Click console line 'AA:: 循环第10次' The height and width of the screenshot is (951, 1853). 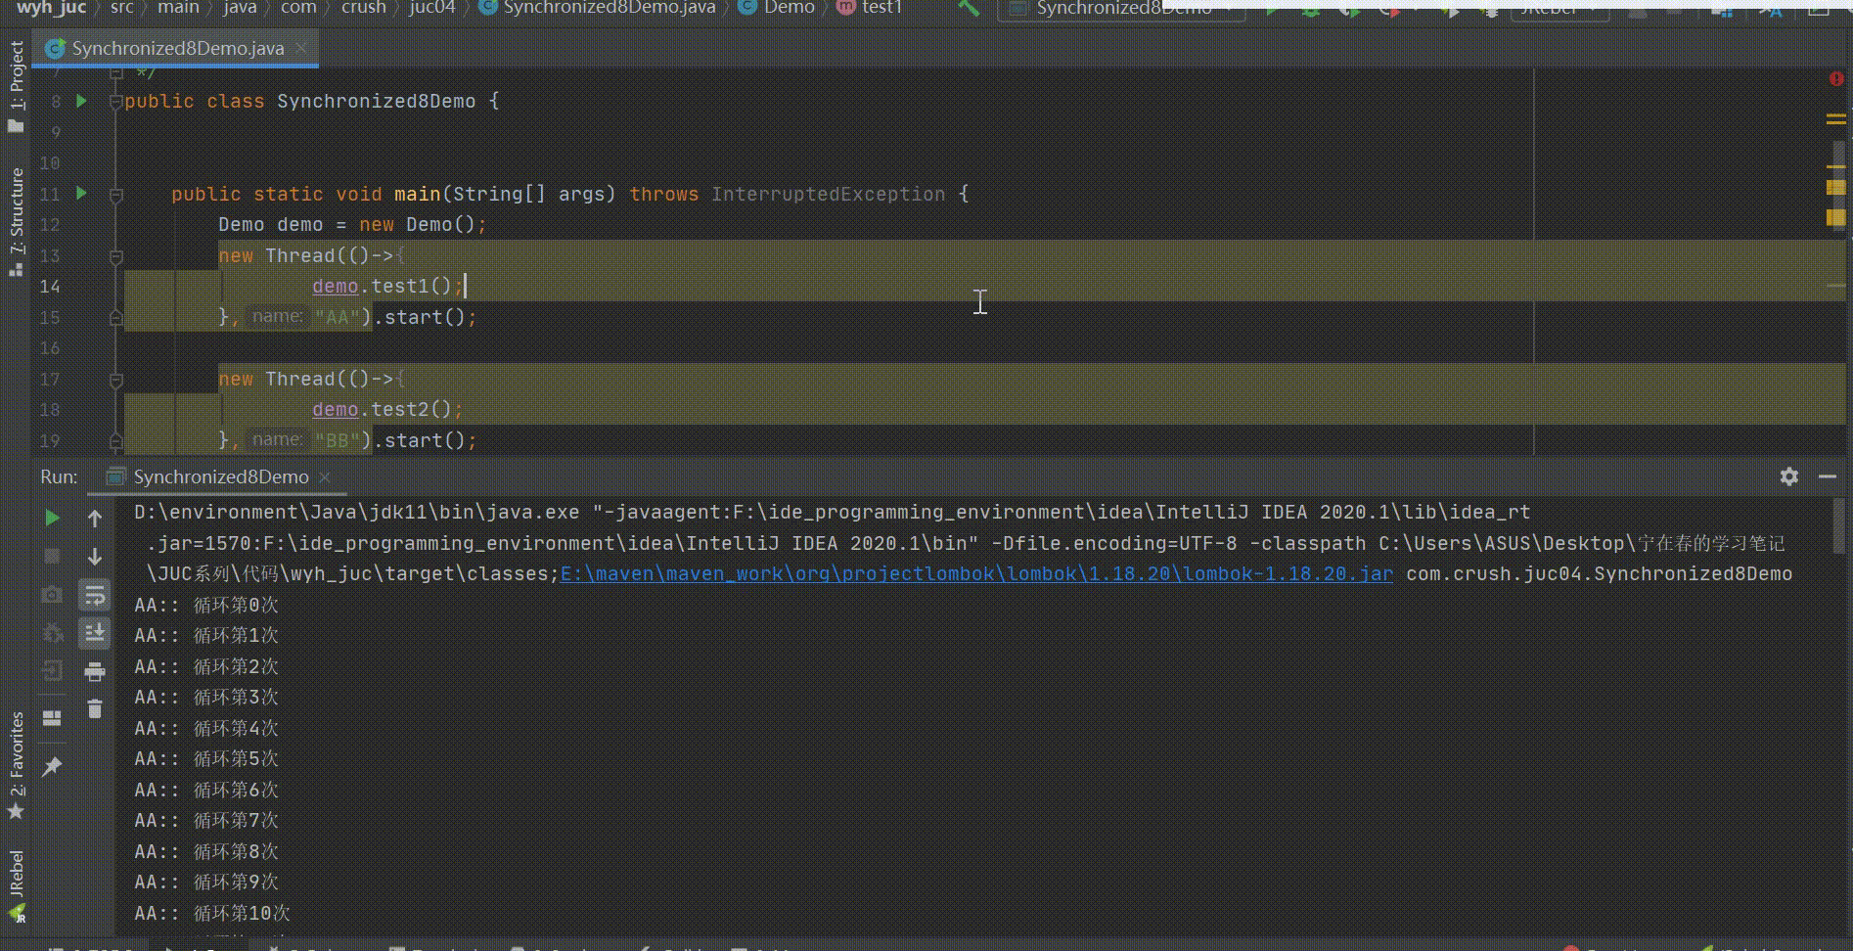click(212, 913)
